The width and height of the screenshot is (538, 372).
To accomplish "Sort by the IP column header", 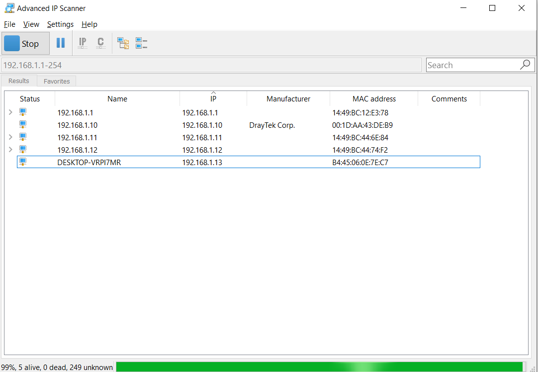I will tap(213, 99).
